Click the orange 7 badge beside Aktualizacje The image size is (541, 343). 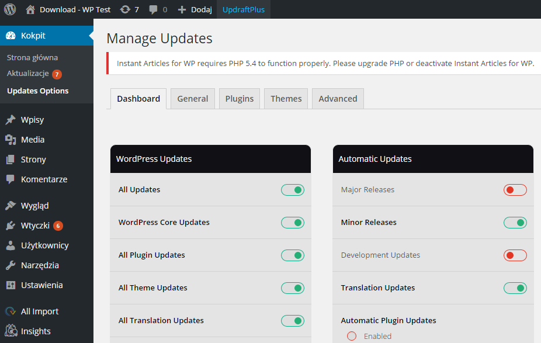pyautogui.click(x=57, y=74)
